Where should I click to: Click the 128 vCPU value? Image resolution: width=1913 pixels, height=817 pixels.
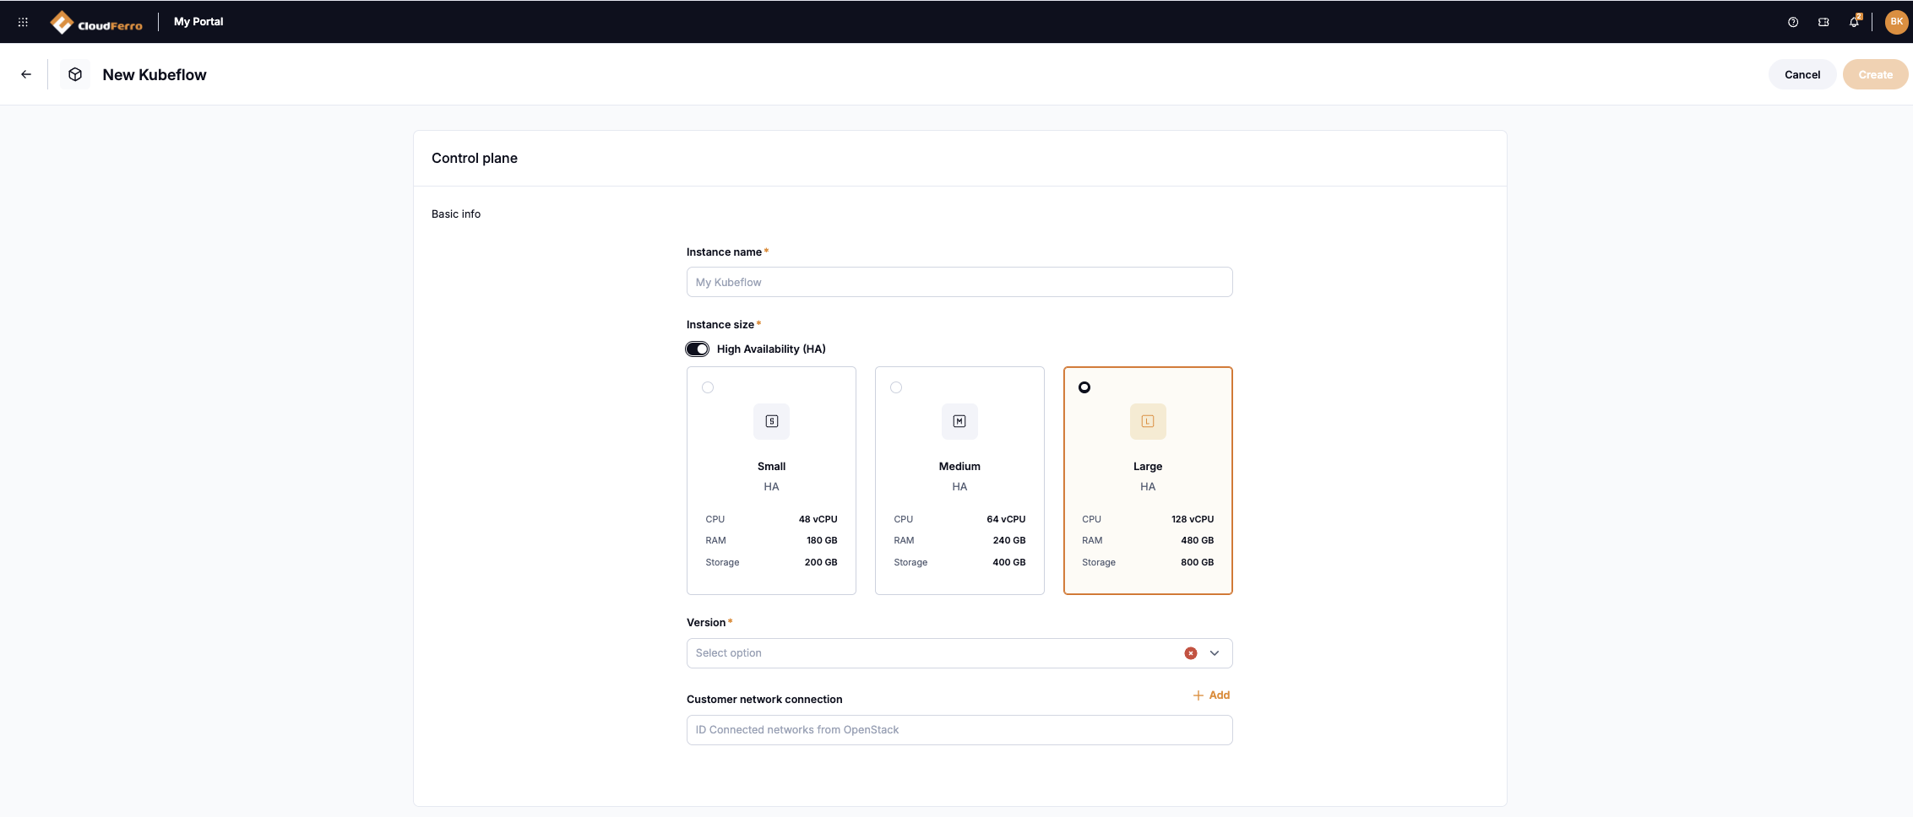pos(1193,519)
